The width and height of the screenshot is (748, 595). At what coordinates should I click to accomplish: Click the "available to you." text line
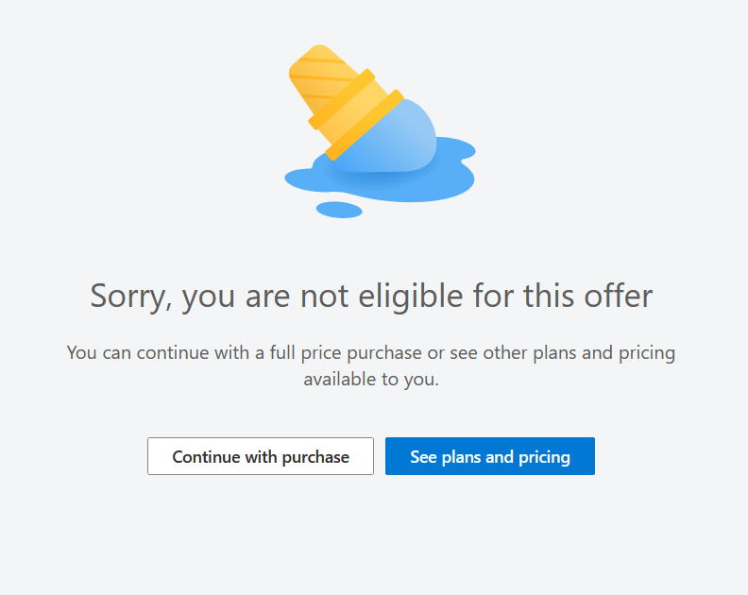(371, 380)
